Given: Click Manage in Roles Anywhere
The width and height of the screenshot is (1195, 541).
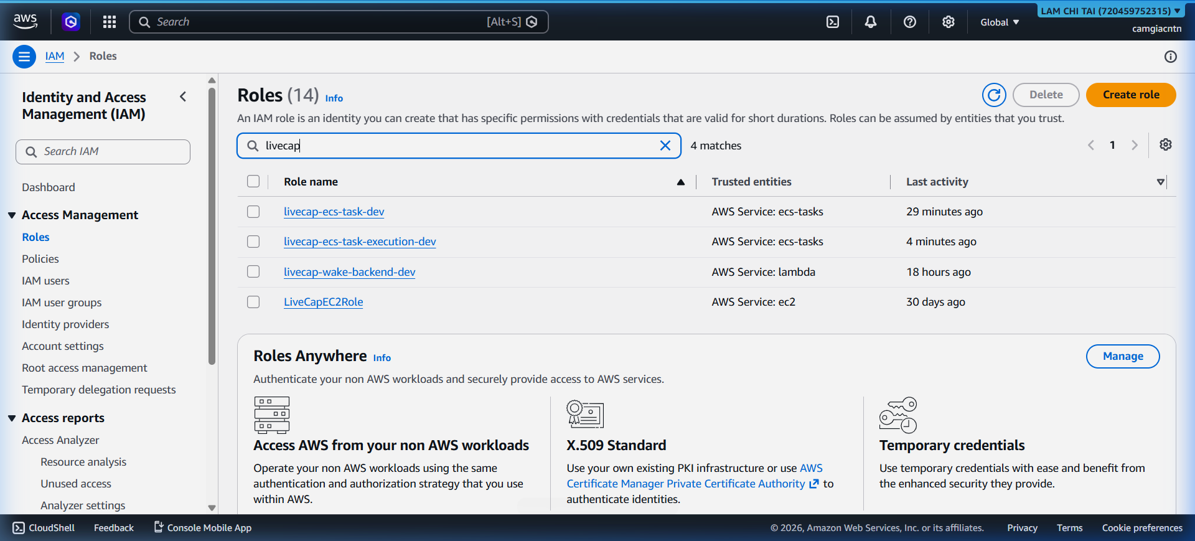Looking at the screenshot, I should [1123, 356].
